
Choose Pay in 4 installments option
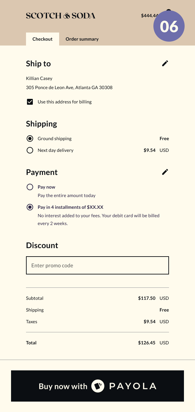click(30, 207)
